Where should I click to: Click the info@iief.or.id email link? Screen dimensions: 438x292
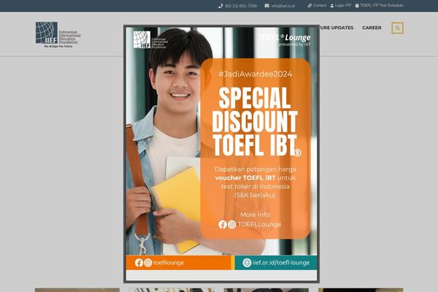(283, 6)
